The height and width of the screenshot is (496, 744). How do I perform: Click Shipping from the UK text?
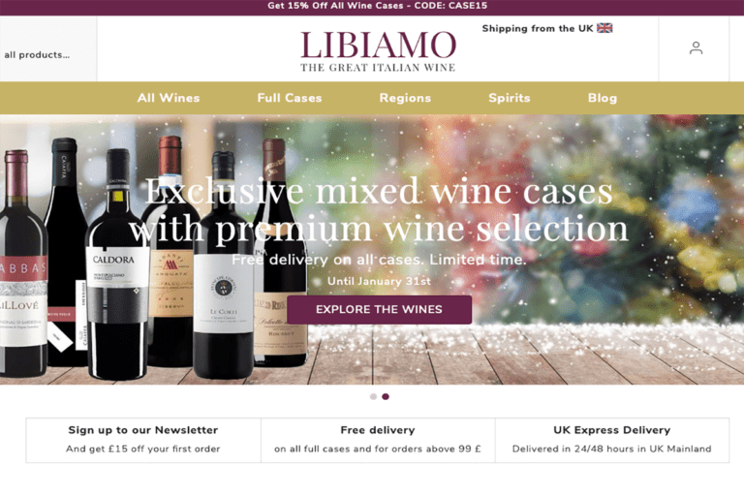tap(537, 28)
